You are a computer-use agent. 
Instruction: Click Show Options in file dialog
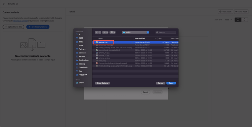click(x=102, y=83)
